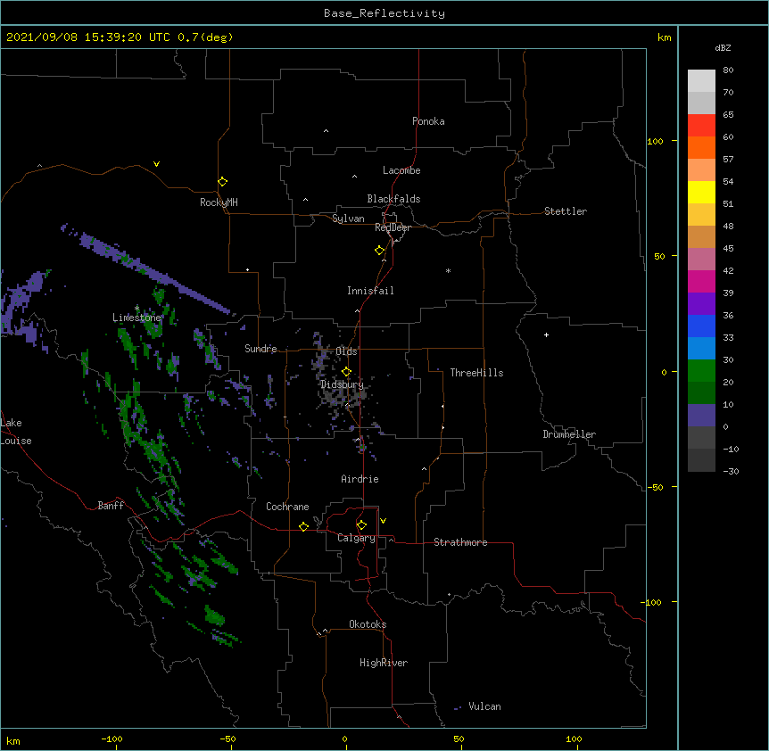Pick the white swatch at top of legend
Image resolution: width=769 pixels, height=751 pixels.
[x=701, y=80]
